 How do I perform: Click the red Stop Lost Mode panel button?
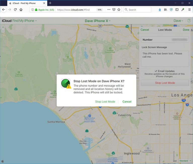(x=165, y=83)
